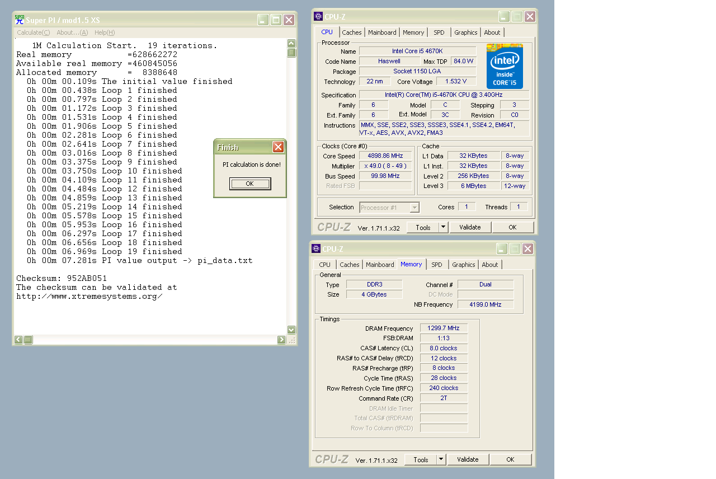Close the Finish dialog with its X

(x=278, y=147)
